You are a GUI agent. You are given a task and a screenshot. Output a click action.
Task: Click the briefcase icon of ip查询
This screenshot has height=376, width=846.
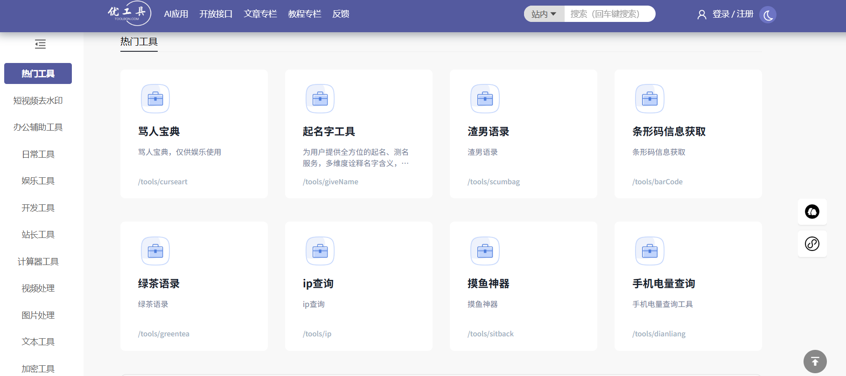(x=320, y=251)
